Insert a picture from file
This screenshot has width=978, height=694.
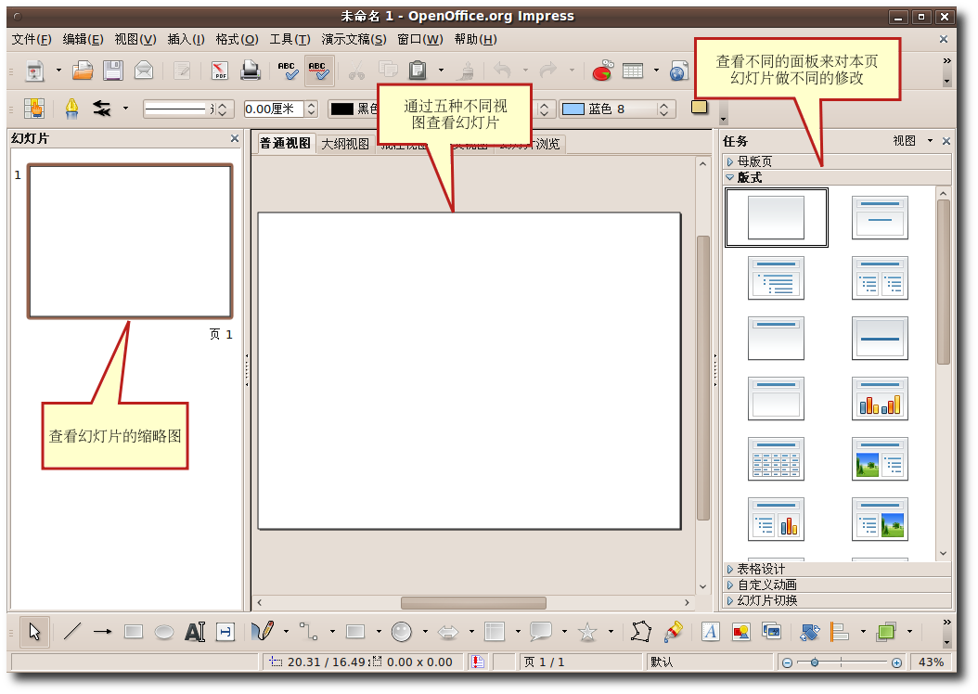click(741, 632)
